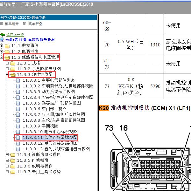Image resolution: width=191 pixels, height=191 pixels.
Task: Click folder icon of 11.3.7 专用工具和设备
Action: pyautogui.click(x=13, y=172)
